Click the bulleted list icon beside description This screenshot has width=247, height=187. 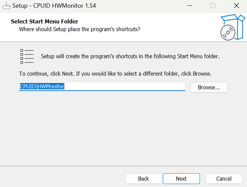(27, 56)
